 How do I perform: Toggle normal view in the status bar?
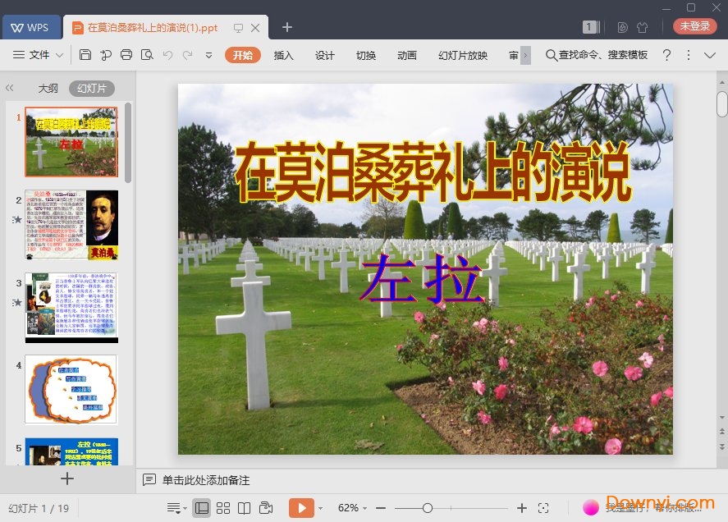pyautogui.click(x=202, y=507)
